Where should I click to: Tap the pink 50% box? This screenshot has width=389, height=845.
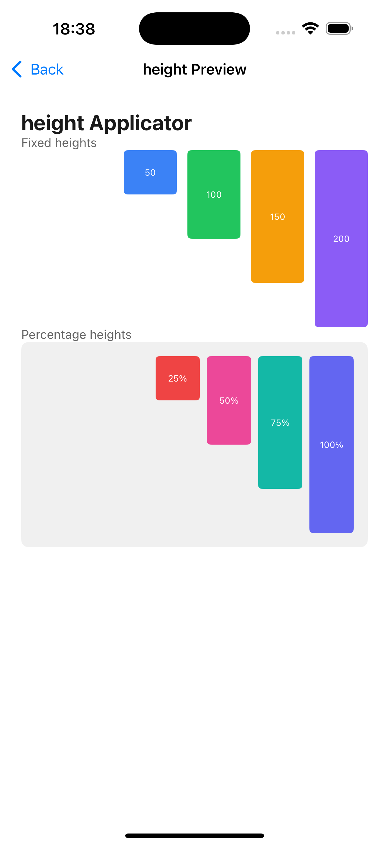pos(229,400)
